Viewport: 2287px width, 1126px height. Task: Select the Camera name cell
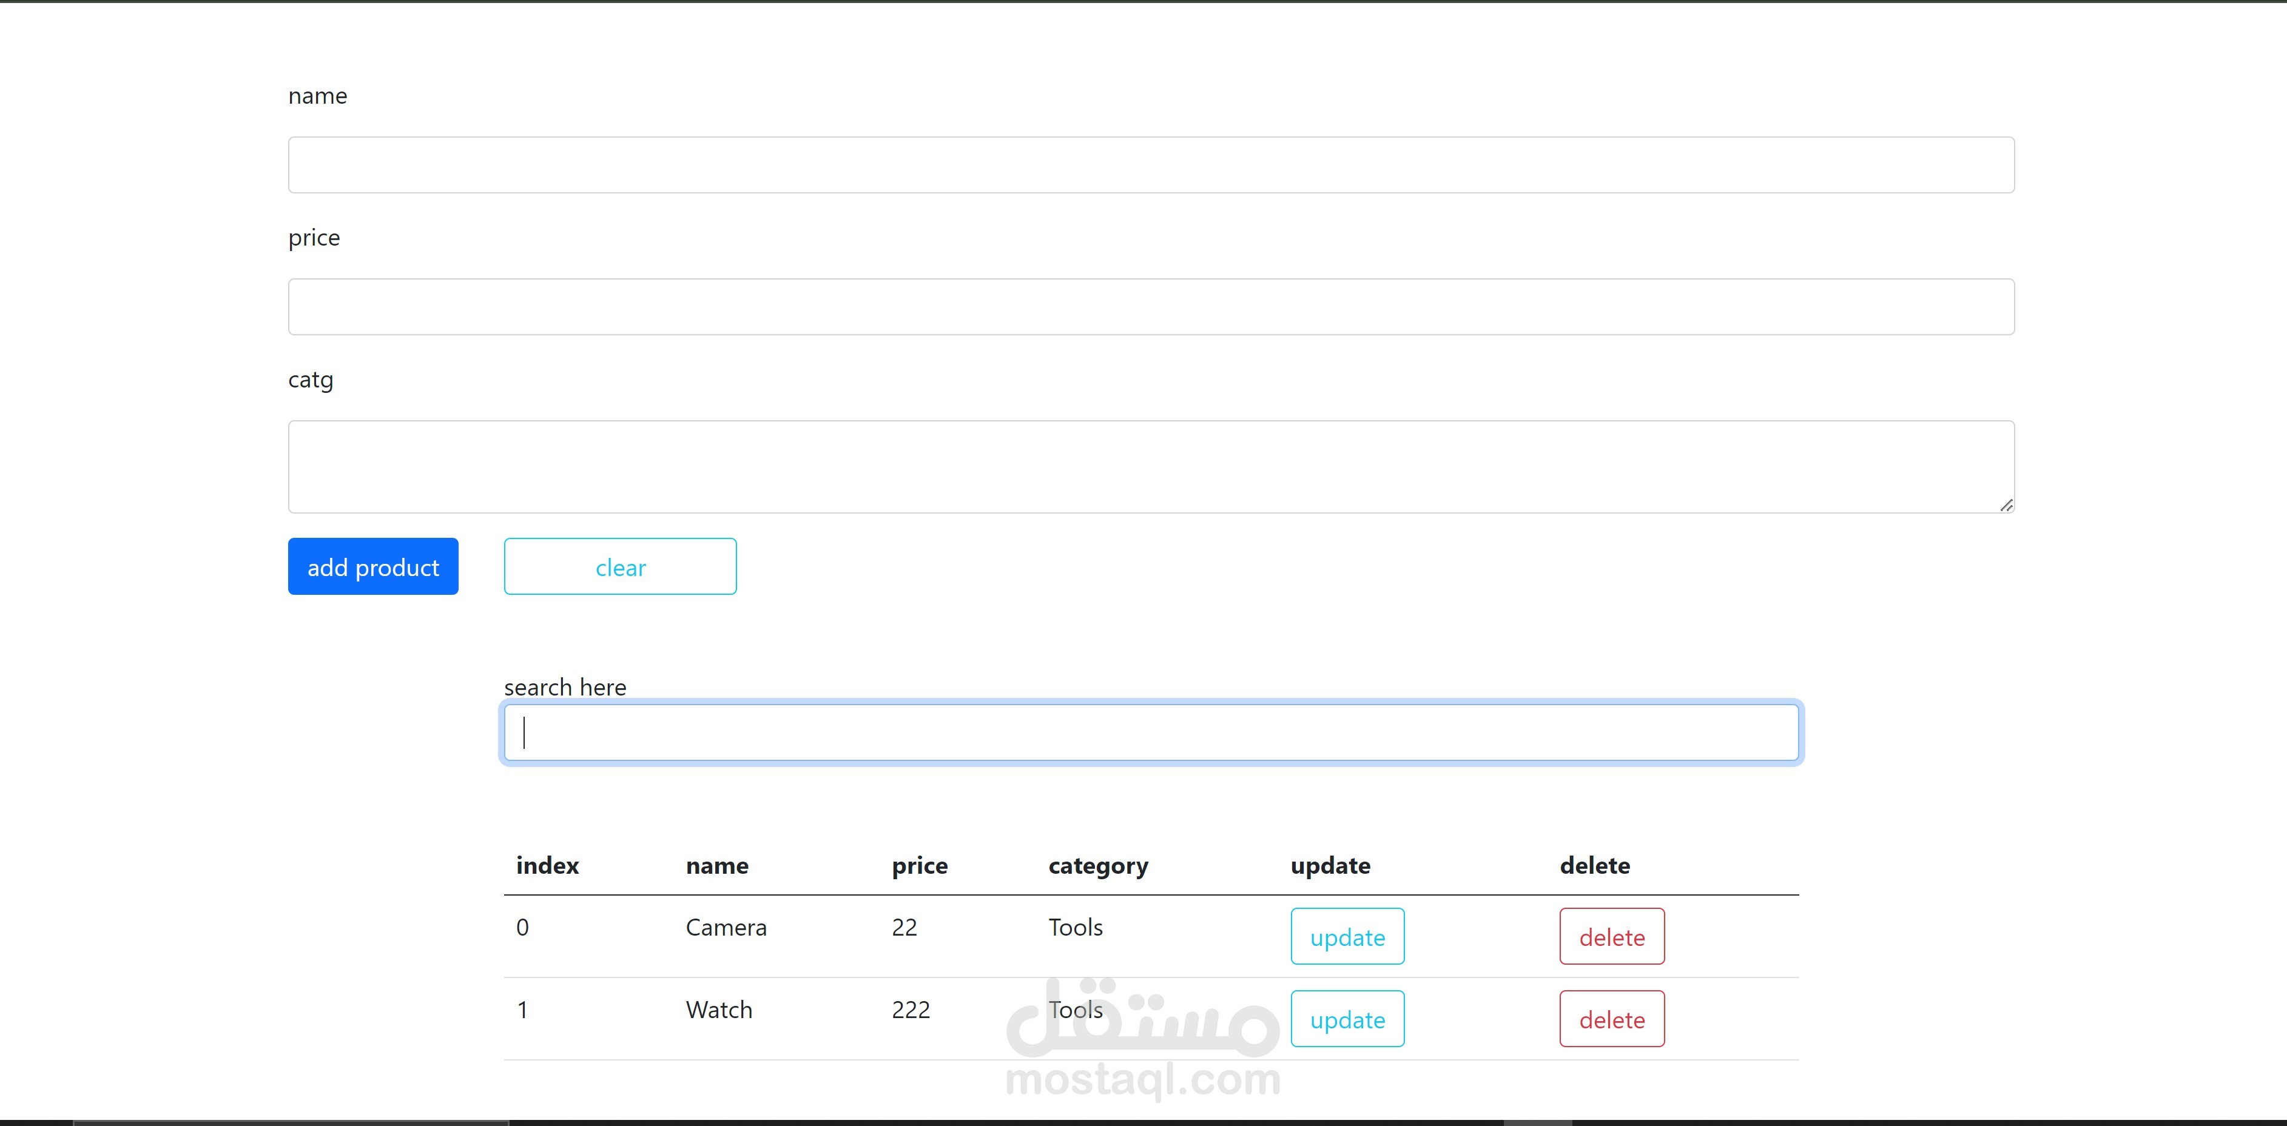(x=726, y=927)
